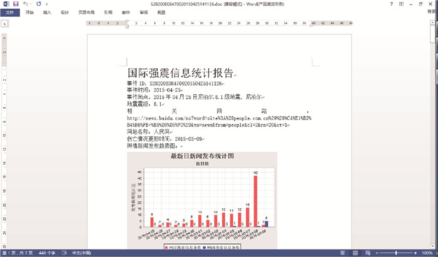Open the Undo history dropdown arrow
438x257 pixels.
tap(31, 4)
